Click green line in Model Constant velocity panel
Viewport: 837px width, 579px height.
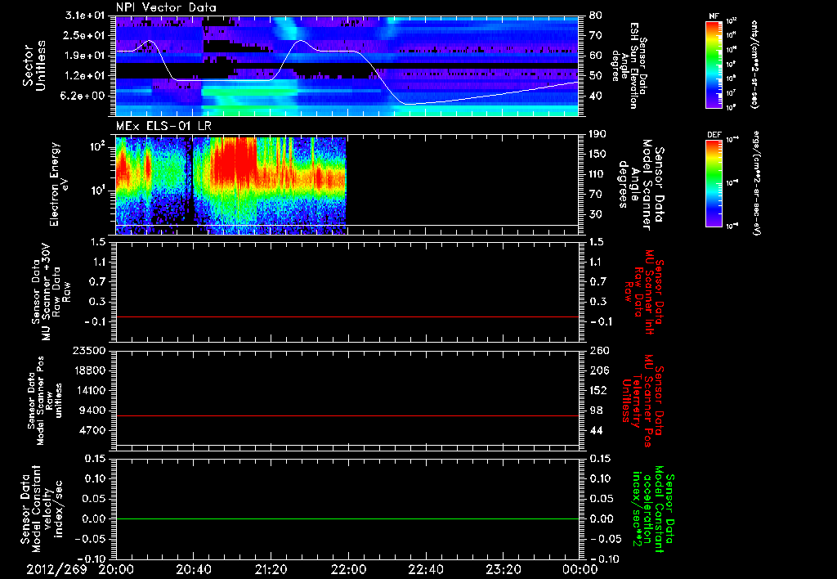[x=347, y=518]
